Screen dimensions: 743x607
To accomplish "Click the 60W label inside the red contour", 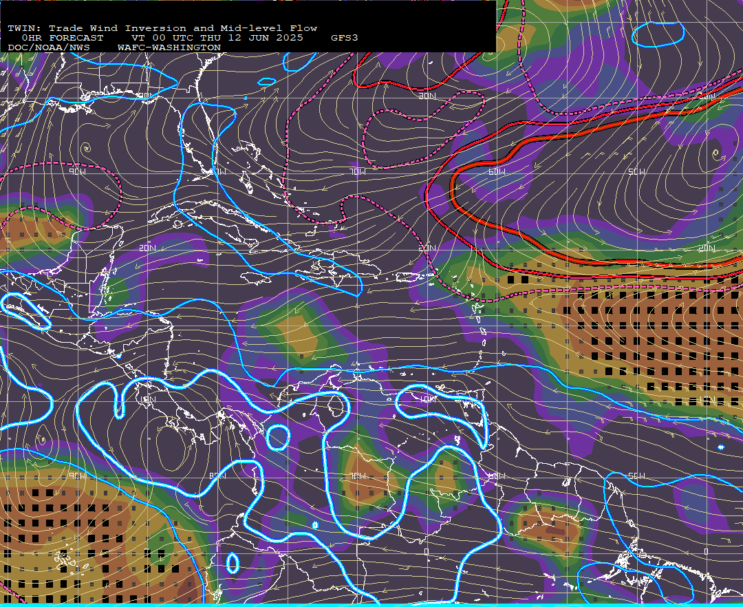I will pos(497,171).
